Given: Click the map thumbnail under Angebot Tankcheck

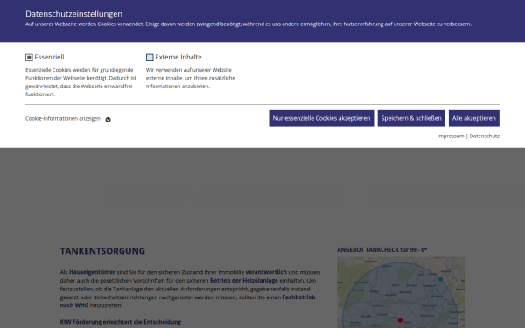Looking at the screenshot, I should 401,292.
